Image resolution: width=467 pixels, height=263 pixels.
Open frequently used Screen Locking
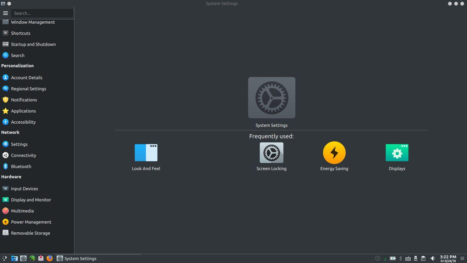(271, 157)
